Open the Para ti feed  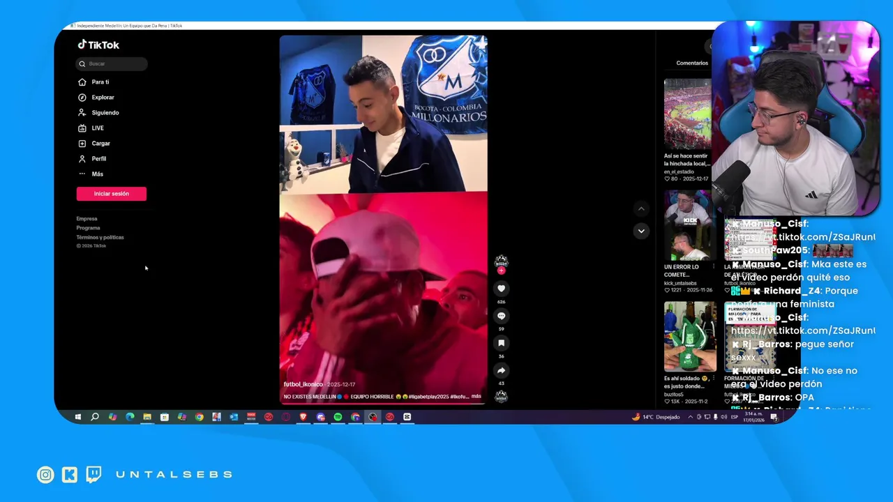point(93,82)
